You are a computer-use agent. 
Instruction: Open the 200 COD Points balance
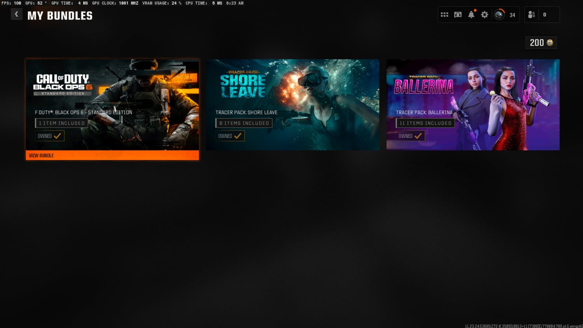coord(541,43)
